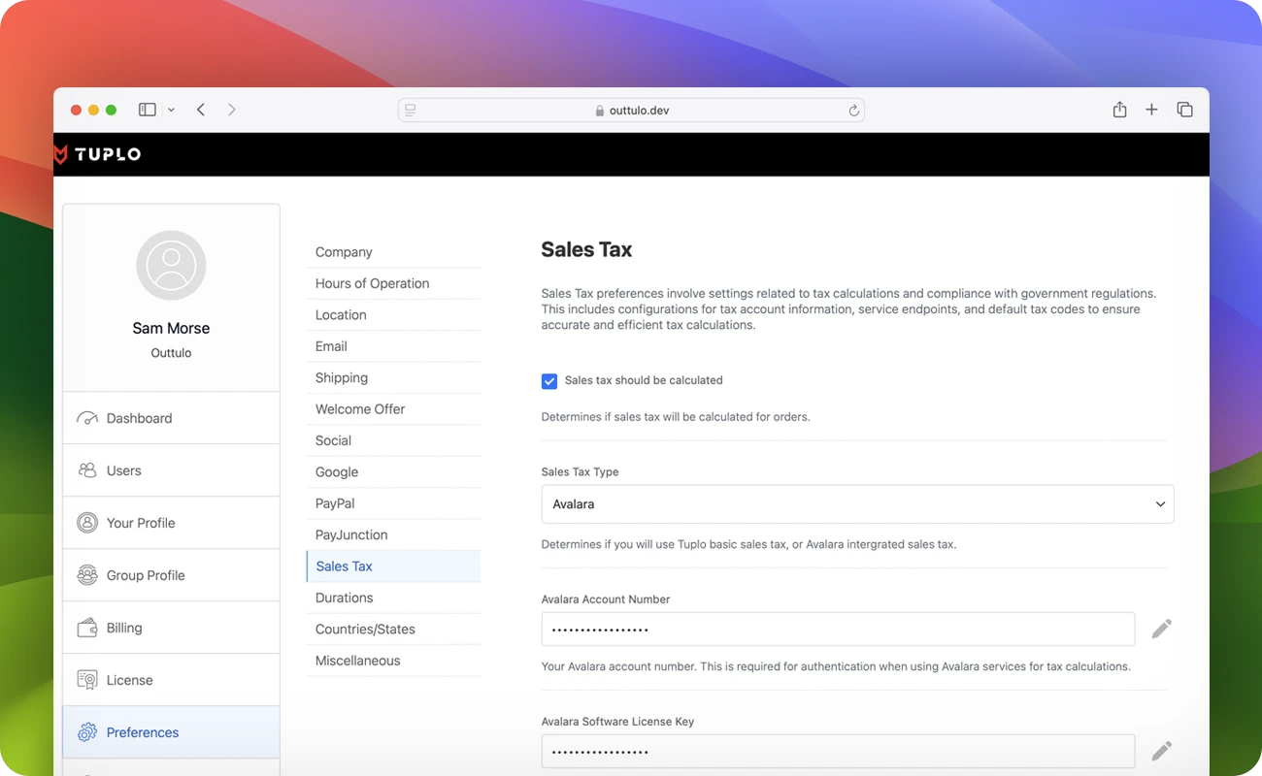Screen dimensions: 1262x776
Task: Uncheck Sales tax should be calculated
Action: (x=549, y=381)
